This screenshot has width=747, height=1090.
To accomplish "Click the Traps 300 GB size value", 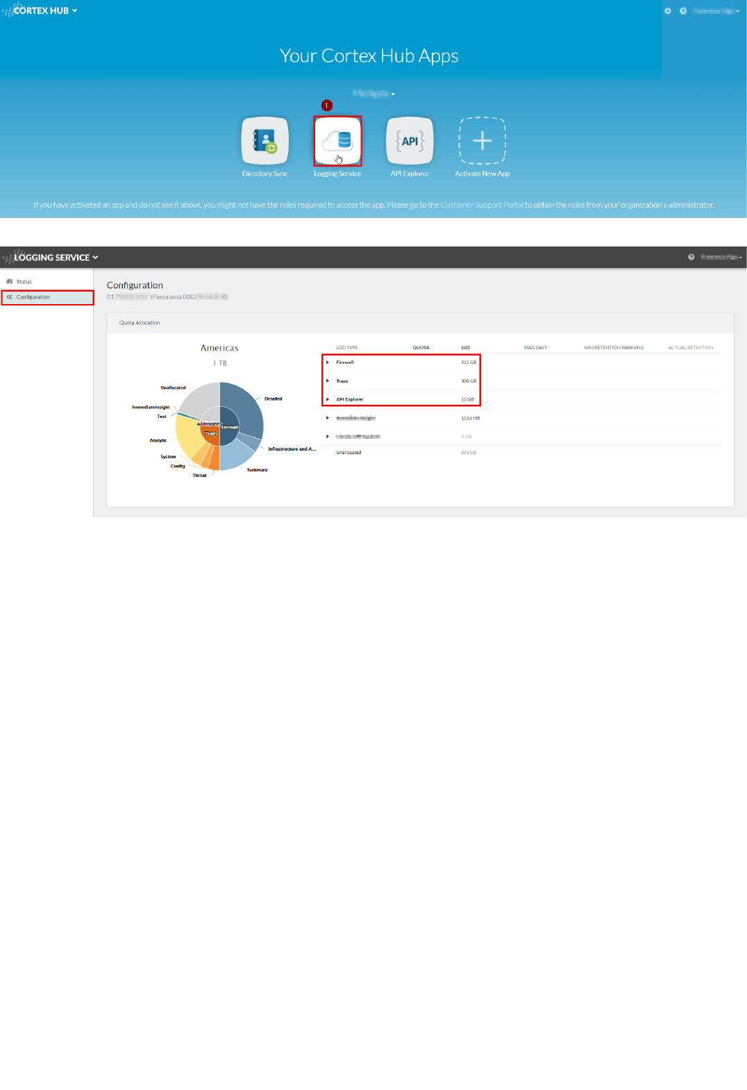I will (x=469, y=381).
